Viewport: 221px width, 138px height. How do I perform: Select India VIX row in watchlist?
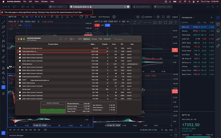[x=197, y=39]
